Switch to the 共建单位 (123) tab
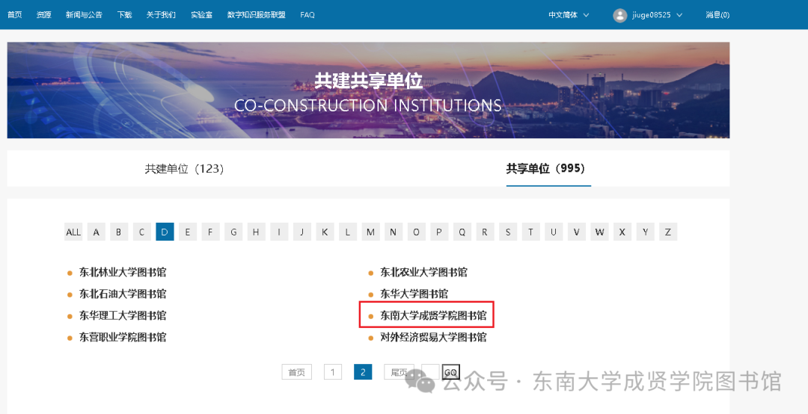808x414 pixels. [184, 168]
